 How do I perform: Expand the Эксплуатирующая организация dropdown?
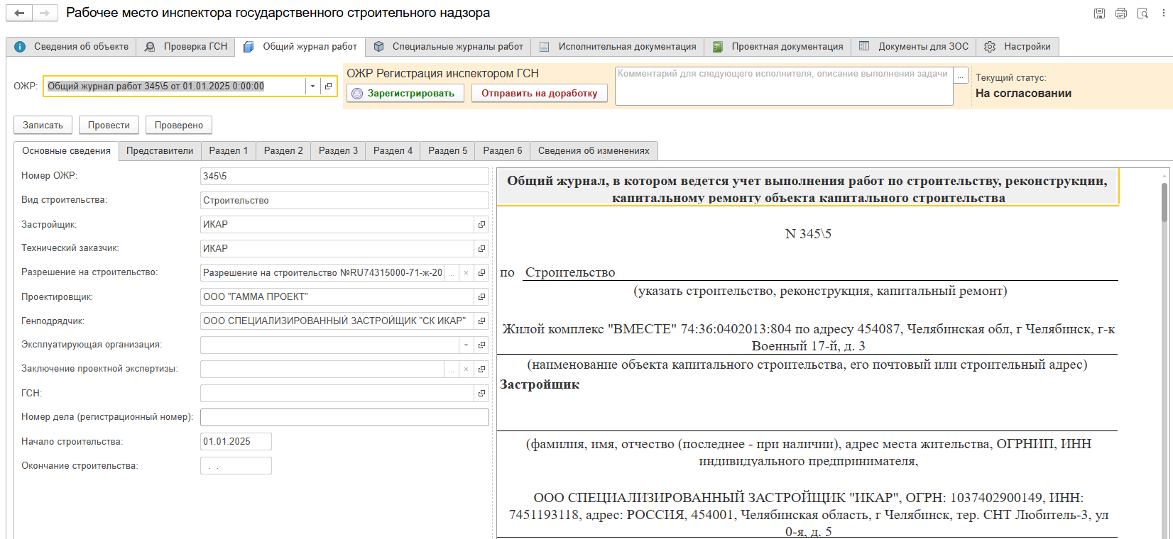pyautogui.click(x=466, y=345)
